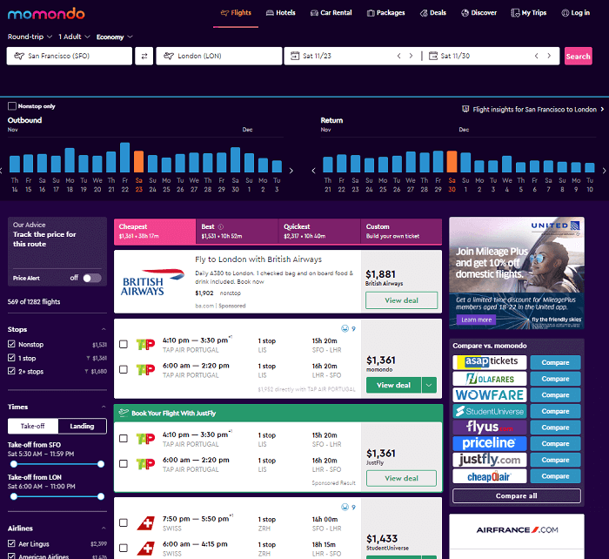
Task: Select the 7:50 pm SWISS flight checkbox
Action: pos(124,522)
